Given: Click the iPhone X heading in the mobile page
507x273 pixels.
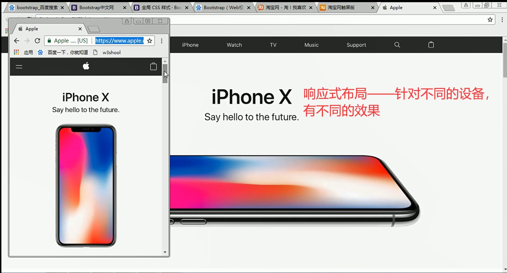Looking at the screenshot, I should click(86, 97).
